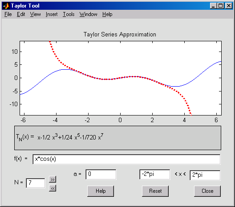Click the Close button at bottom right
The image size is (235, 207).
tap(207, 191)
